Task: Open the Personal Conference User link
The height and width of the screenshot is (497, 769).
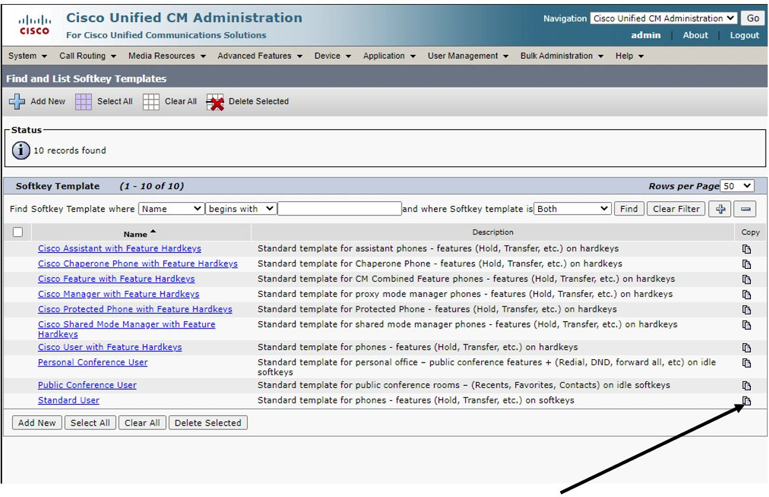Action: point(92,362)
